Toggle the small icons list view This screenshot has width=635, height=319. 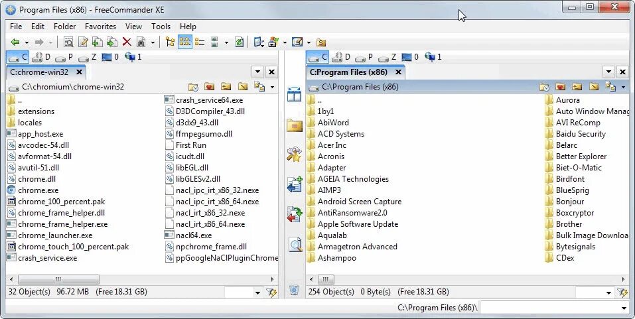tap(185, 42)
